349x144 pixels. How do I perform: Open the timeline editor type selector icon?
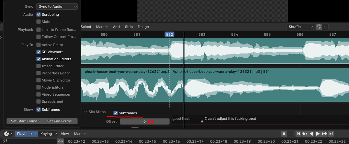pos(8,134)
